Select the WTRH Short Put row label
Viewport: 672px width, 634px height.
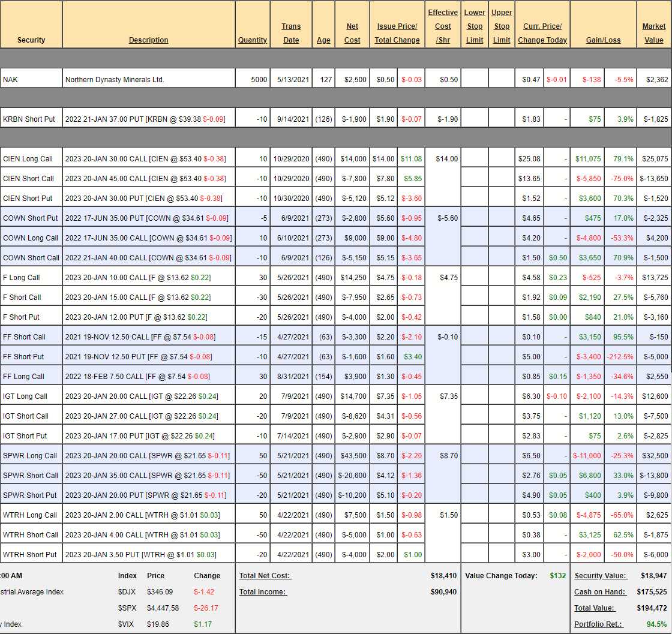pos(30,555)
